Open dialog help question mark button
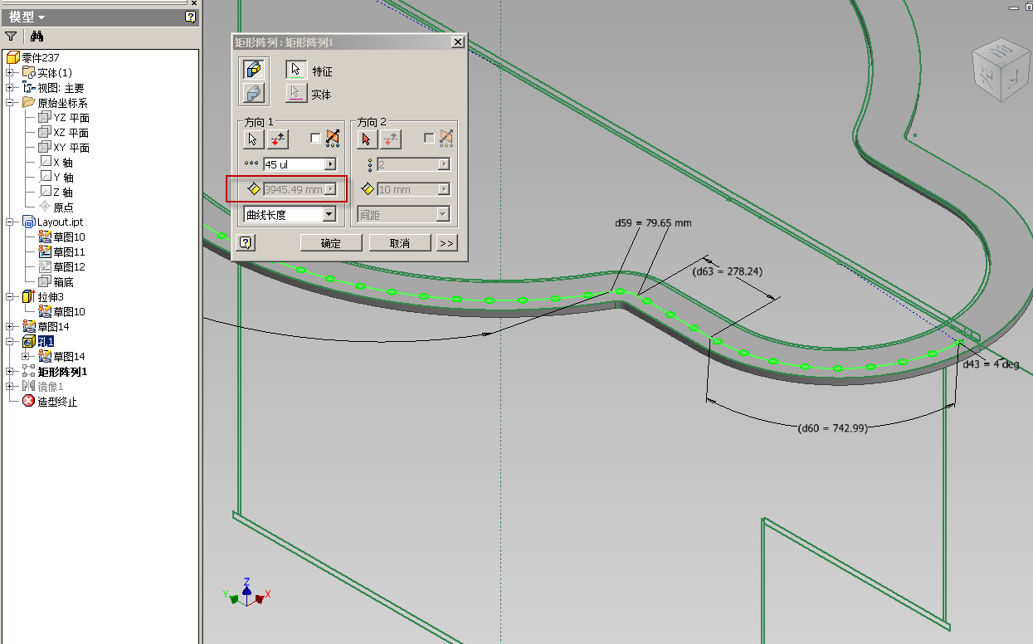1033x644 pixels. [246, 242]
